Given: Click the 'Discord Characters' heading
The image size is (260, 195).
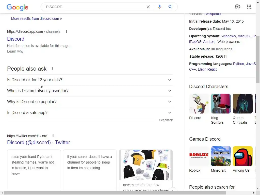Looking at the screenshot, I should tap(209, 87).
